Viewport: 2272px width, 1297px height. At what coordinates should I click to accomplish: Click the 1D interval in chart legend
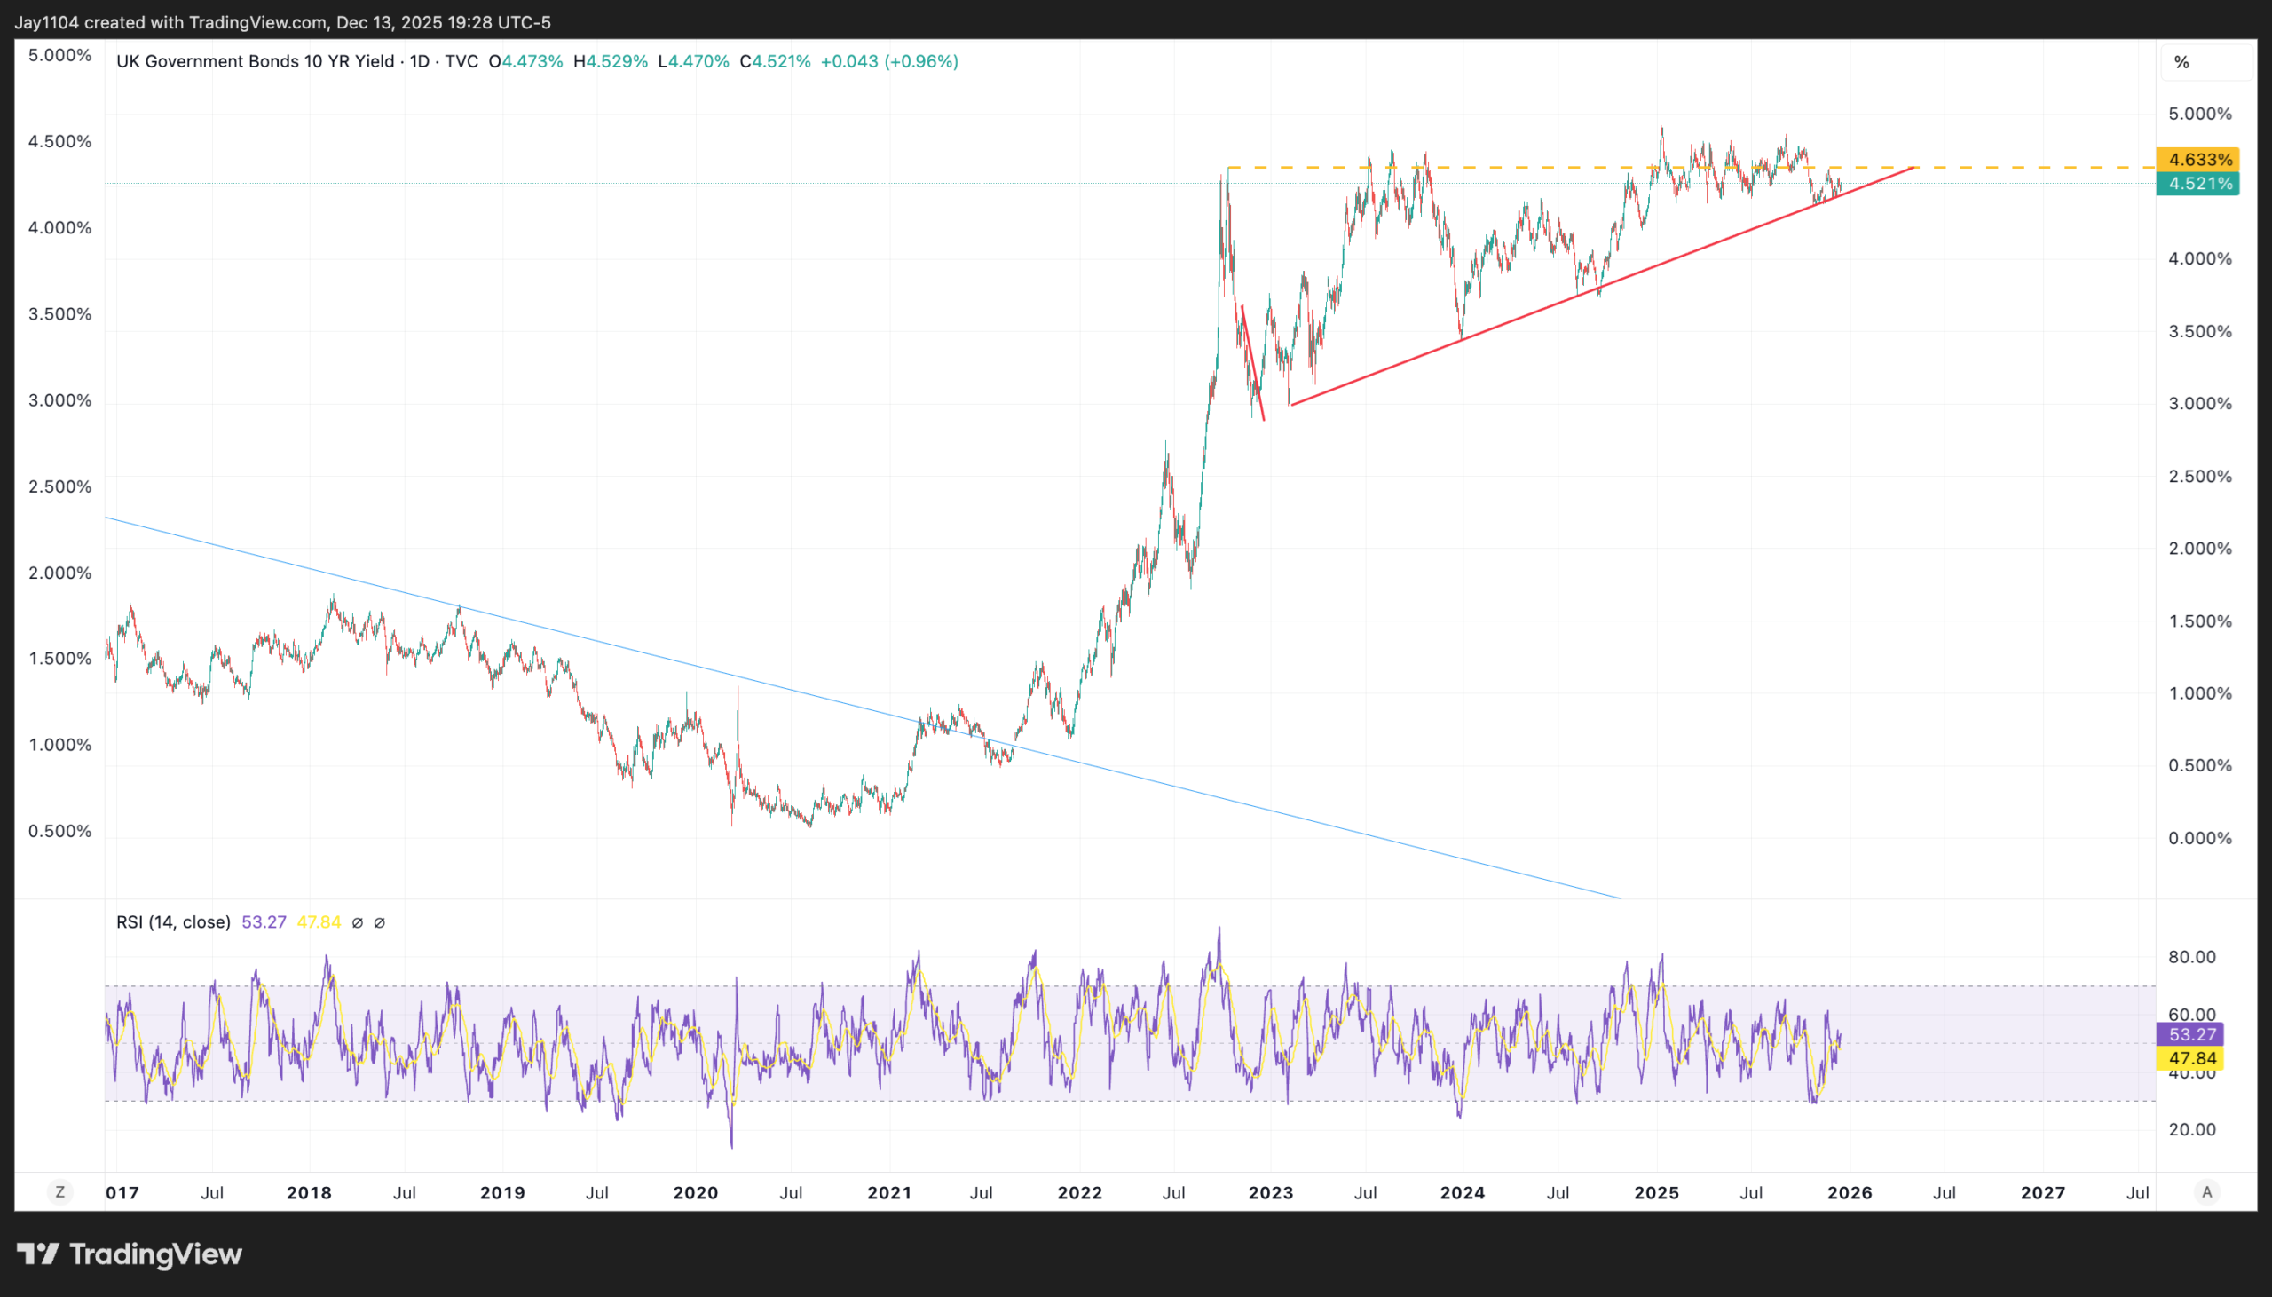[419, 61]
